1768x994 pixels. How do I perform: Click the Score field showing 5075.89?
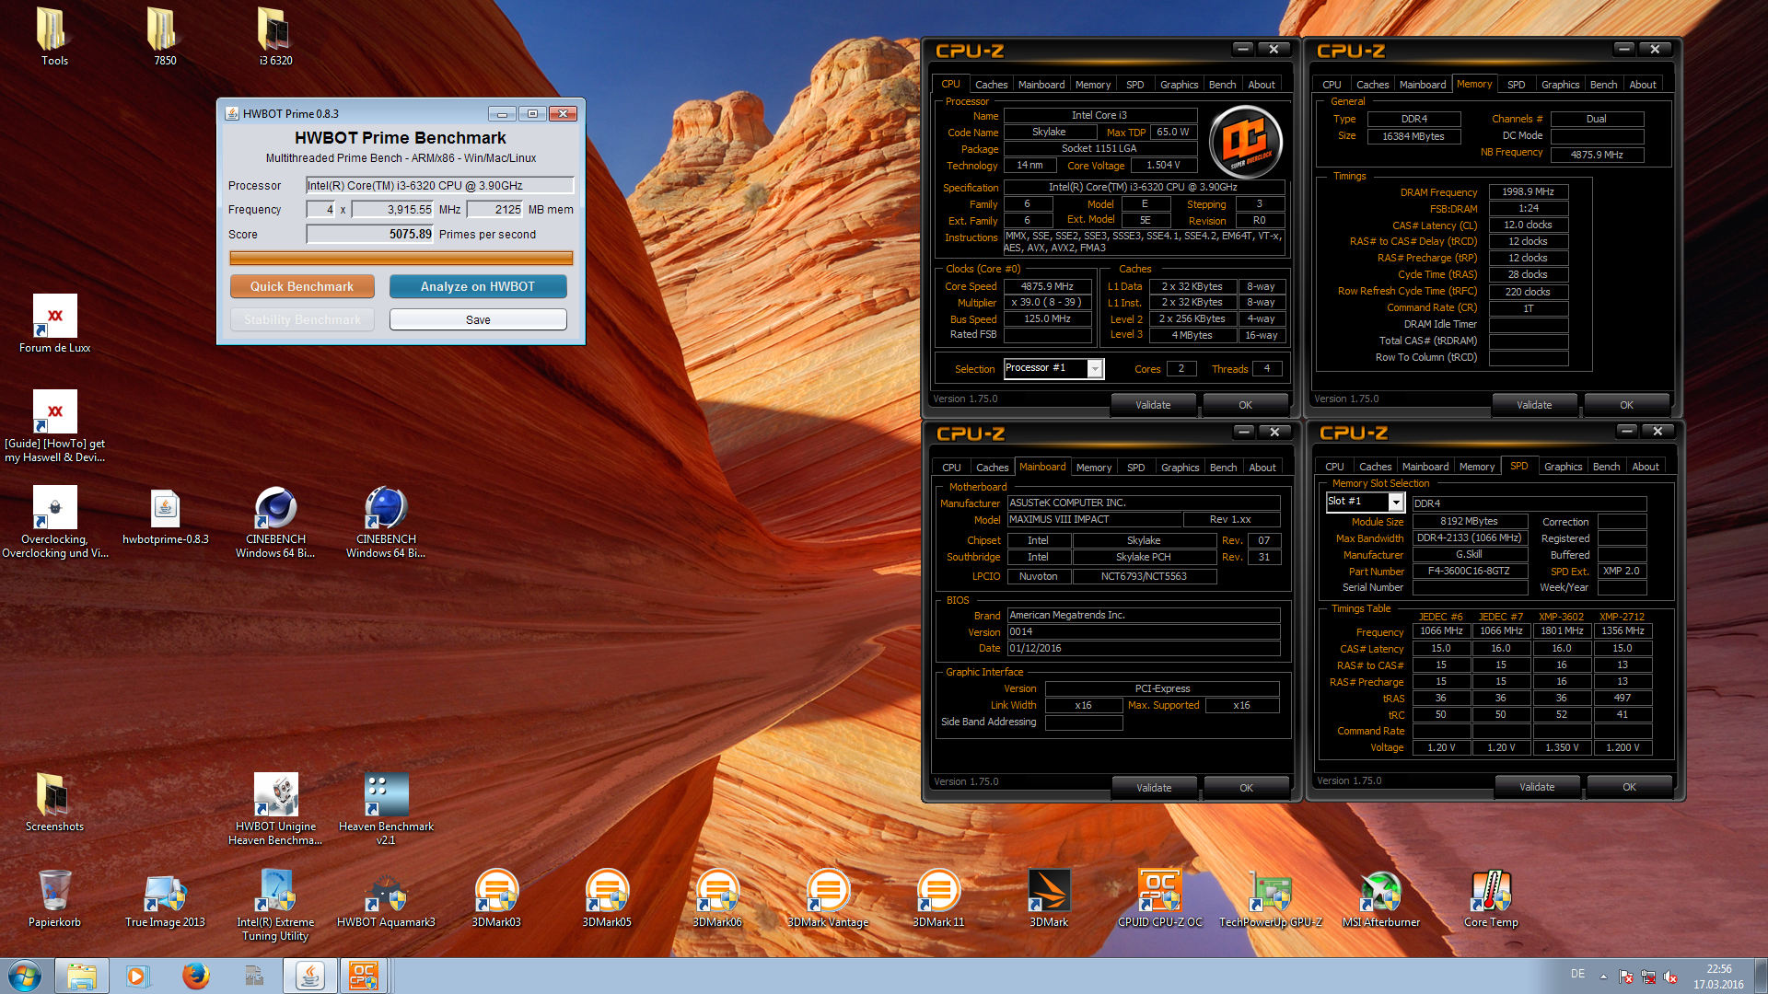pyautogui.click(x=369, y=235)
